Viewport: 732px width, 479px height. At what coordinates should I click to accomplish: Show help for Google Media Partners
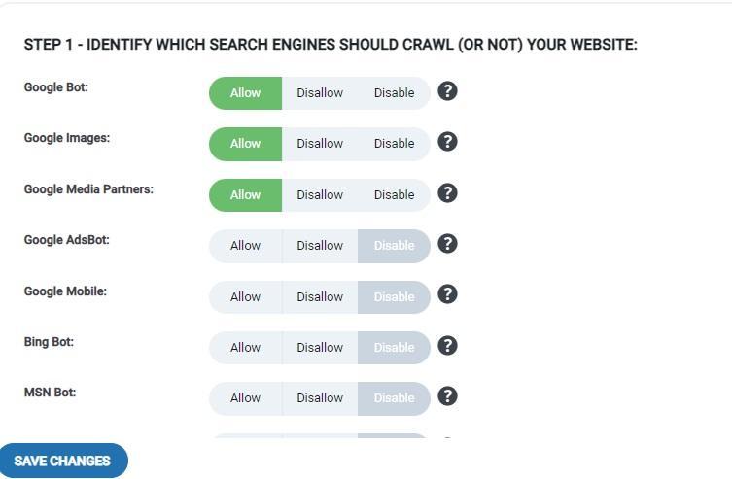click(x=447, y=193)
